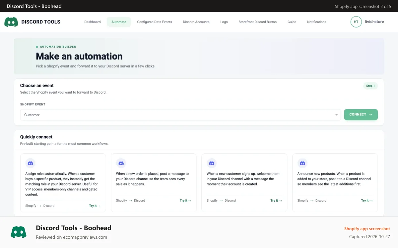Click the livid-store account name
The height and width of the screenshot is (248, 398).
tap(374, 22)
